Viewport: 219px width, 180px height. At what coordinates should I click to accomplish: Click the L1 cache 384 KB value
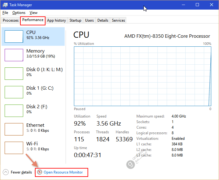(x=177, y=144)
